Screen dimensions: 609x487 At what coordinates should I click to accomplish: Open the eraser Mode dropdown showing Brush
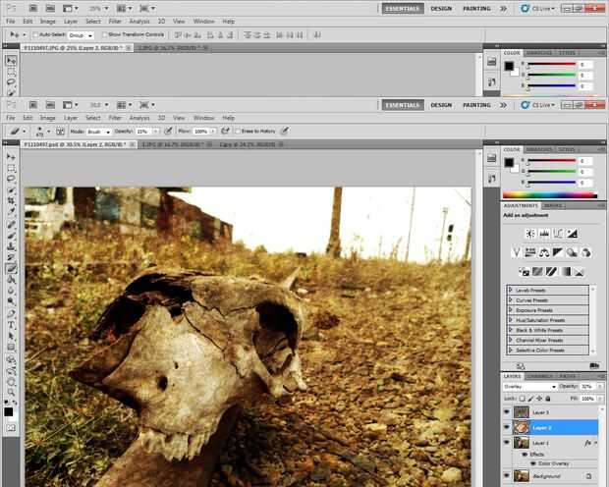tap(98, 132)
